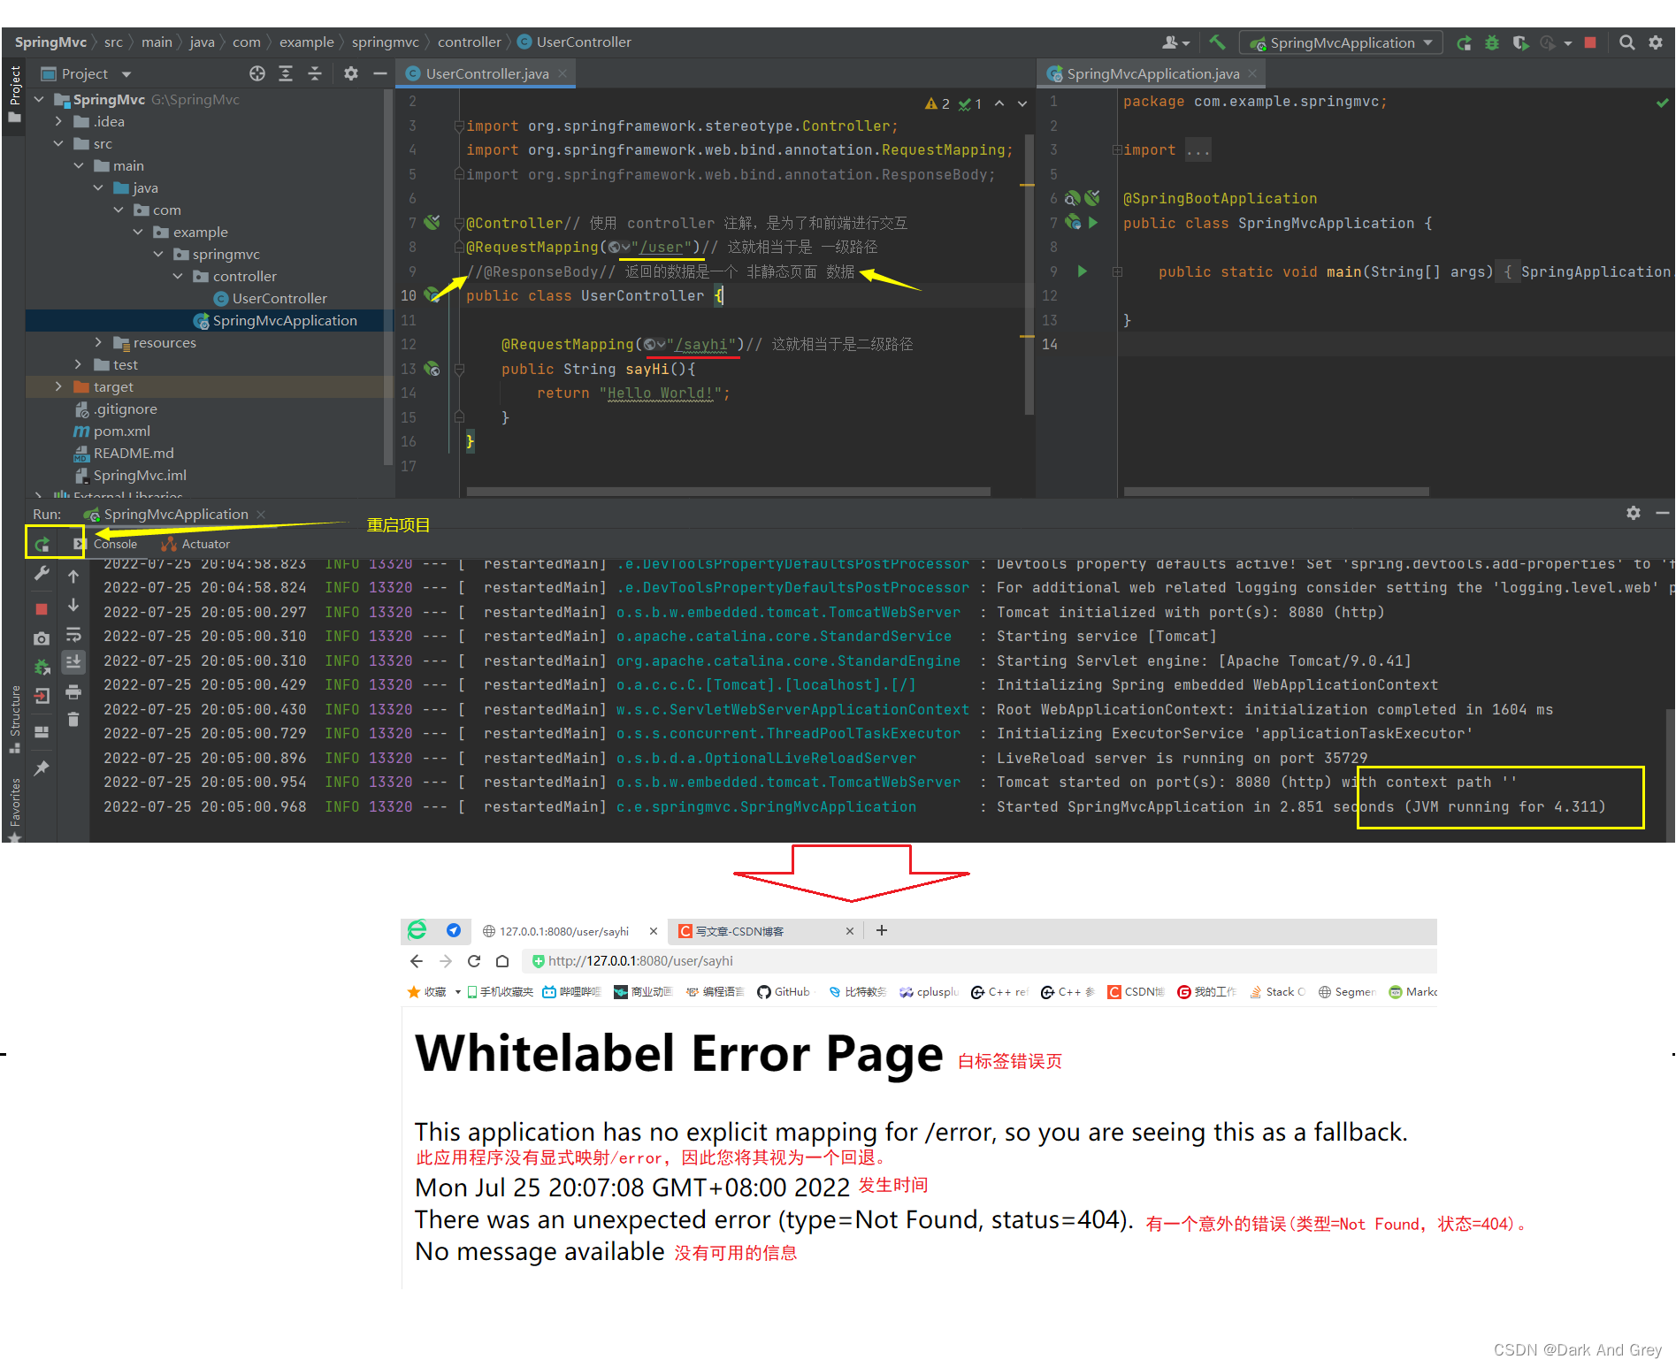Open cplusplus bookmark

click(929, 992)
